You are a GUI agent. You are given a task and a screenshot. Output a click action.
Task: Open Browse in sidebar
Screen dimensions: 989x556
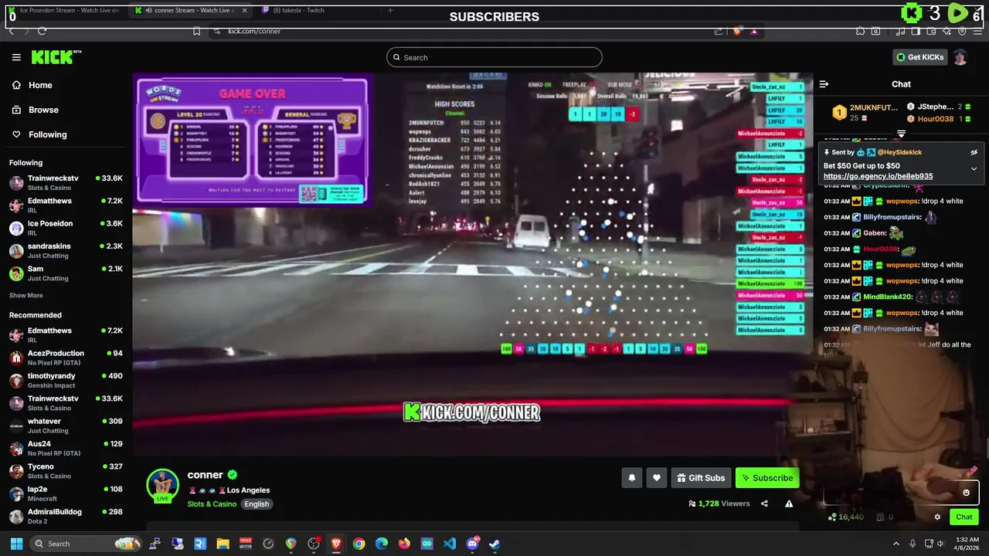[43, 110]
